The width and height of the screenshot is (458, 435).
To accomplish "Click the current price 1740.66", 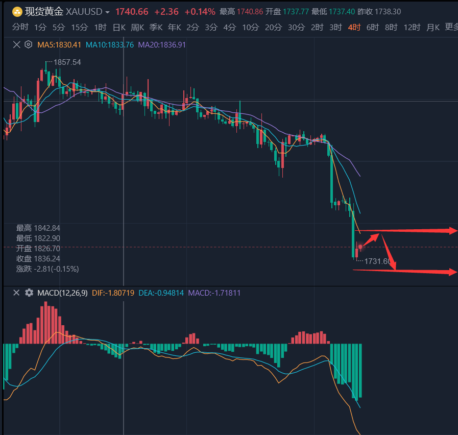I will (x=132, y=12).
